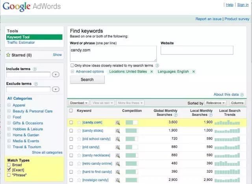Viewport: 252px width, 184px height.
Task: Select Keyword Tool in Tools panel
Action: click(x=18, y=37)
